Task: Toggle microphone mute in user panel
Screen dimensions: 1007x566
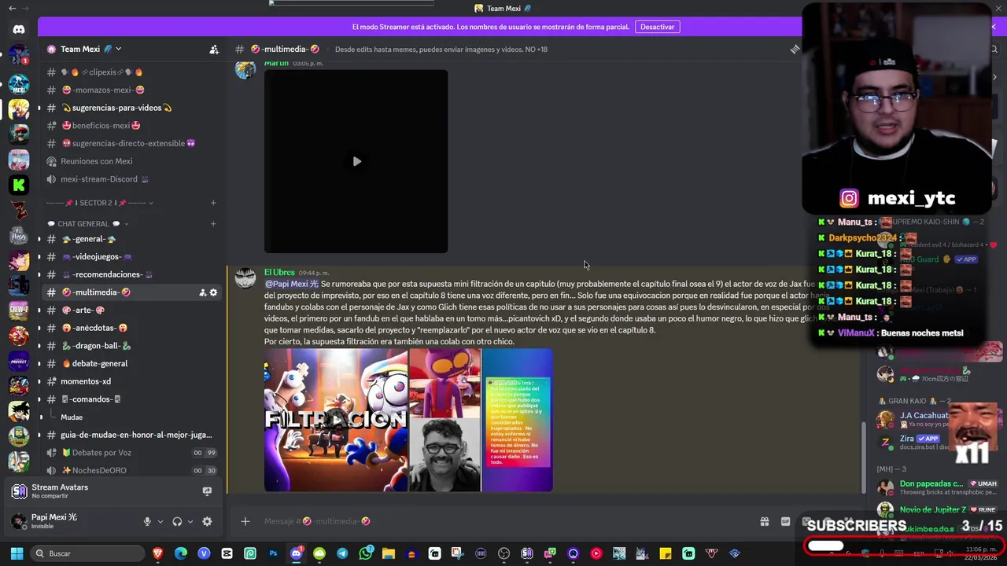Action: (146, 521)
